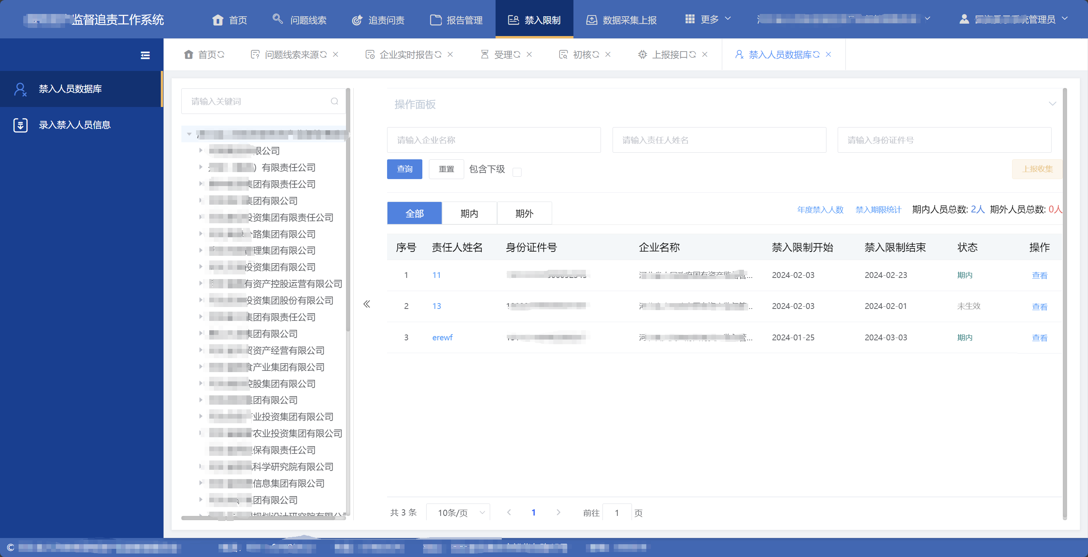The height and width of the screenshot is (557, 1088).
Task: Click the 数据采集上报 icon
Action: [x=591, y=20]
